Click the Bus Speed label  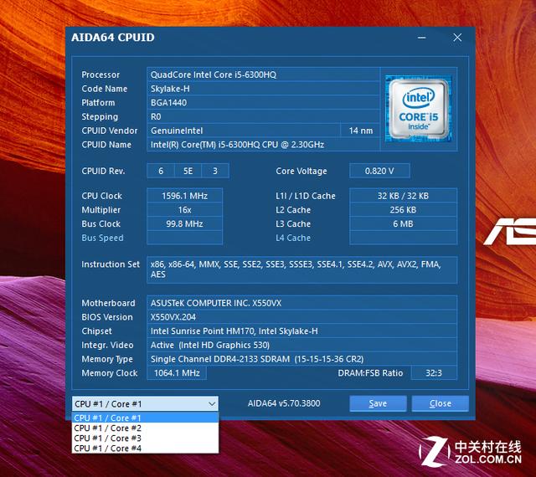102,238
